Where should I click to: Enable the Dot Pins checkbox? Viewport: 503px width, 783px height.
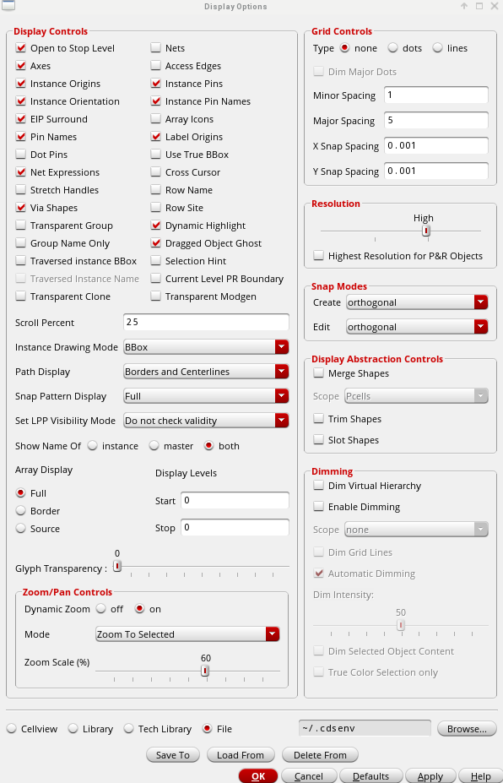coord(20,155)
